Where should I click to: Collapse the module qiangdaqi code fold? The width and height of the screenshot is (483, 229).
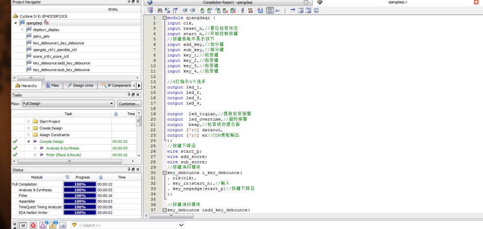[165, 18]
